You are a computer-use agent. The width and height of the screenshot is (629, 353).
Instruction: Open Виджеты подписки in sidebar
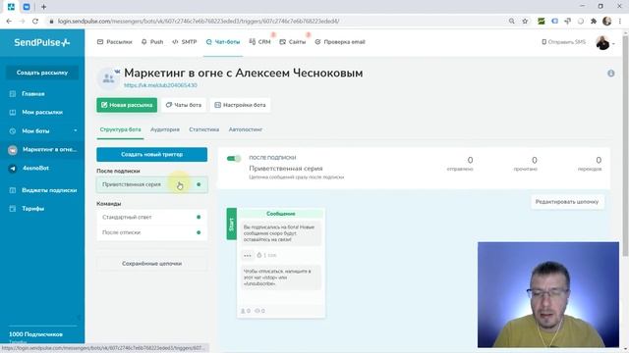coord(49,190)
